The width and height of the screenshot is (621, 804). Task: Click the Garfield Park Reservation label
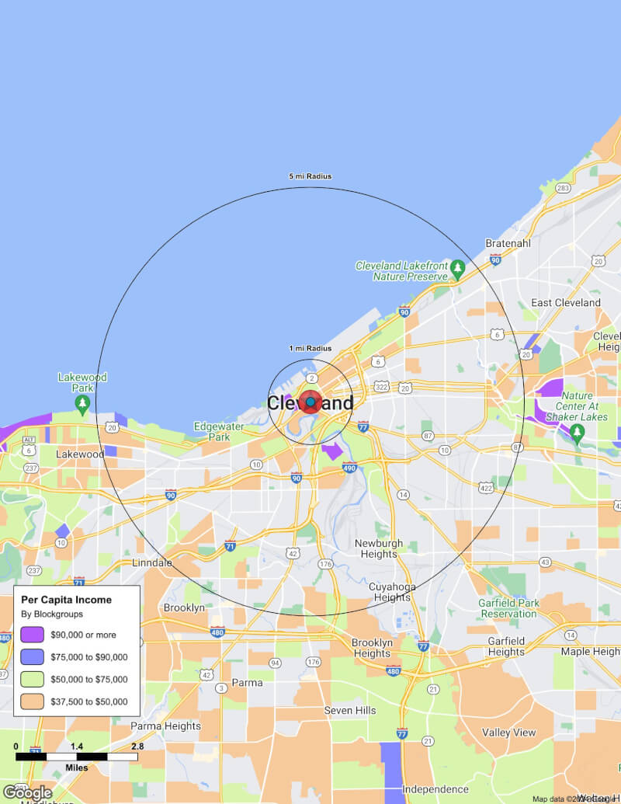point(508,608)
